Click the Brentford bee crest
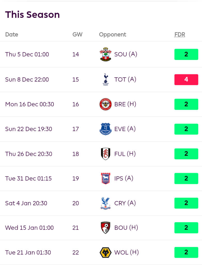 click(106, 104)
